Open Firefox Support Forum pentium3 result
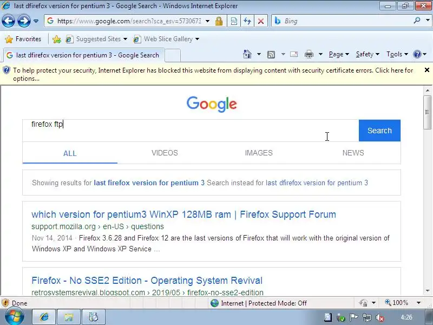 183,214
